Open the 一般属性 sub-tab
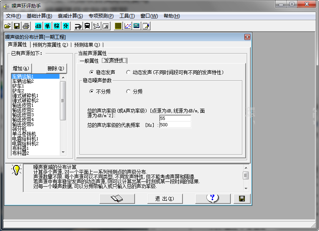 coord(89,61)
